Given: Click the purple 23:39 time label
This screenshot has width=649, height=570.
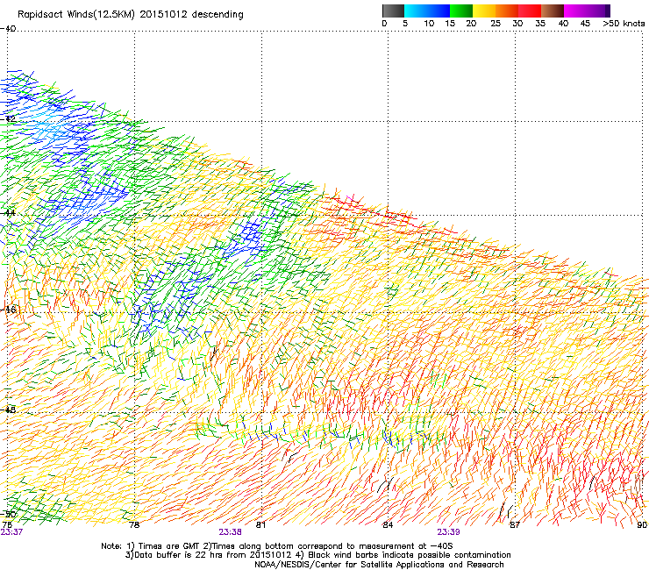Looking at the screenshot, I should tap(449, 532).
